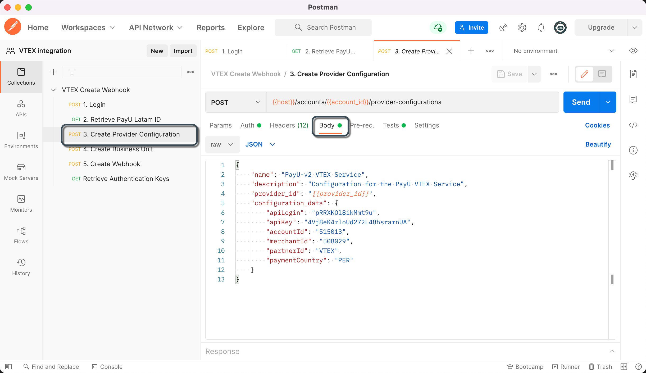The width and height of the screenshot is (646, 373).
Task: Close the 3. Create Provi... tab
Action: pyautogui.click(x=449, y=51)
